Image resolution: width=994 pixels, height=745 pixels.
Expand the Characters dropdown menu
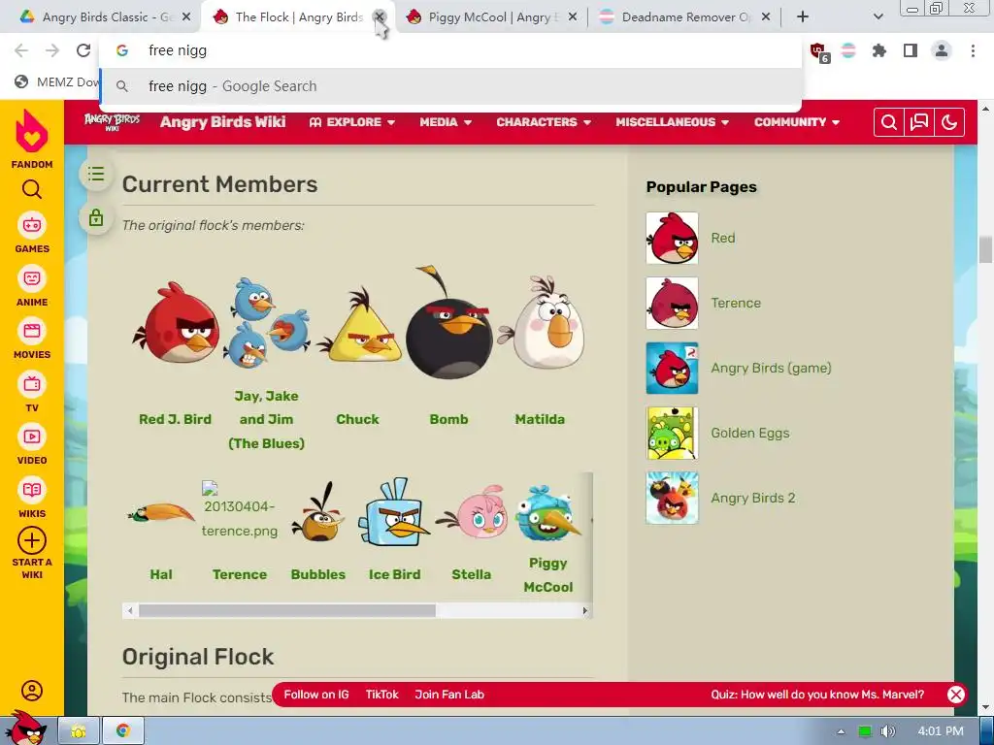pyautogui.click(x=544, y=122)
